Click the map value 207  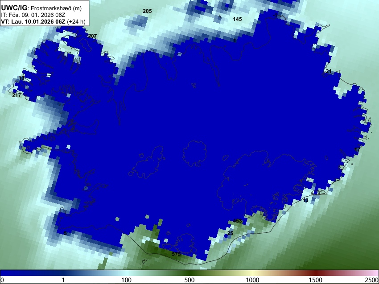(x=92, y=36)
